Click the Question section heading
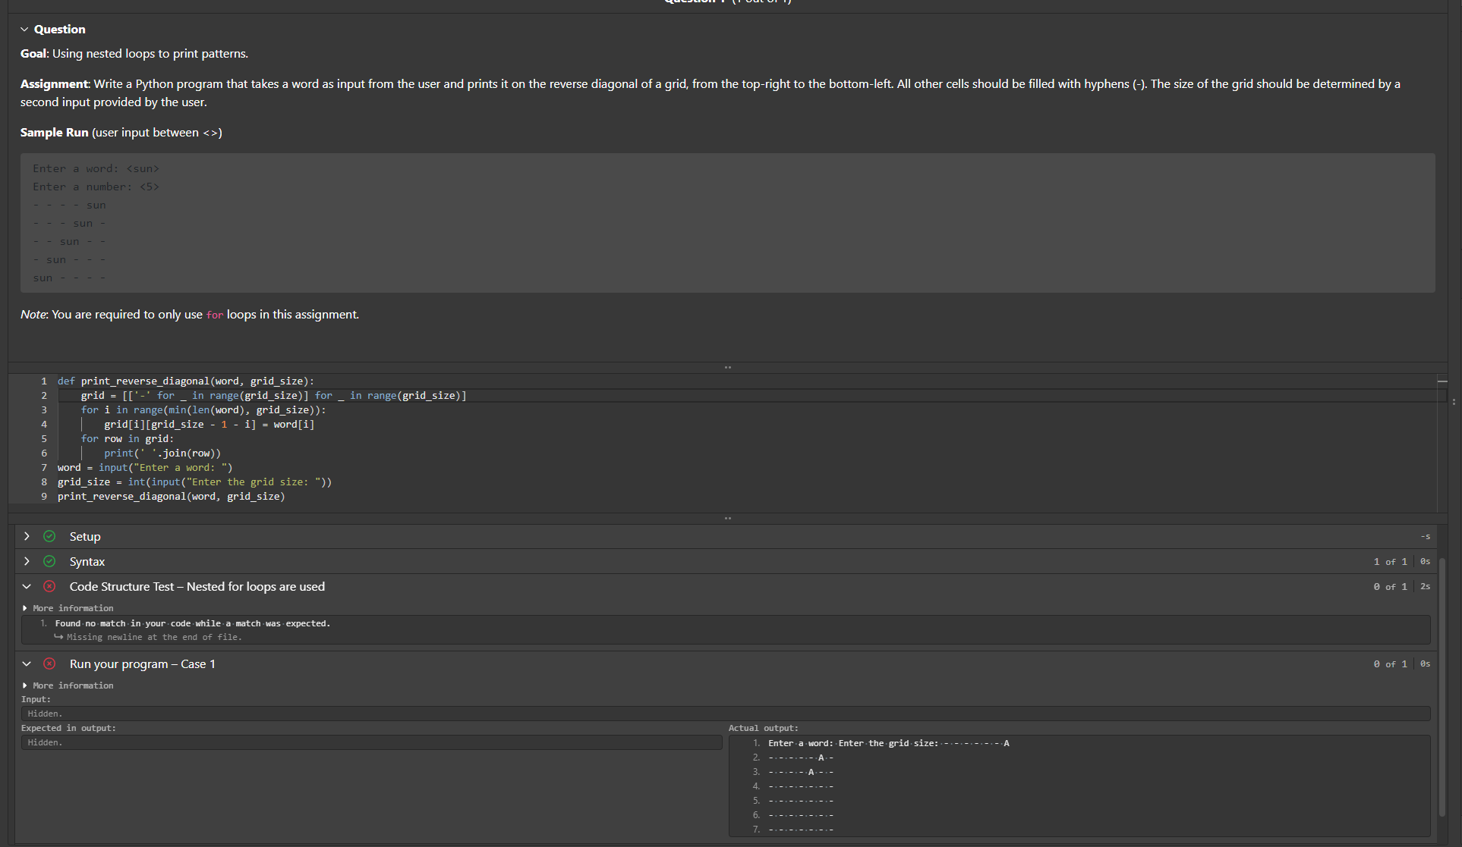Viewport: 1462px width, 847px height. point(60,30)
